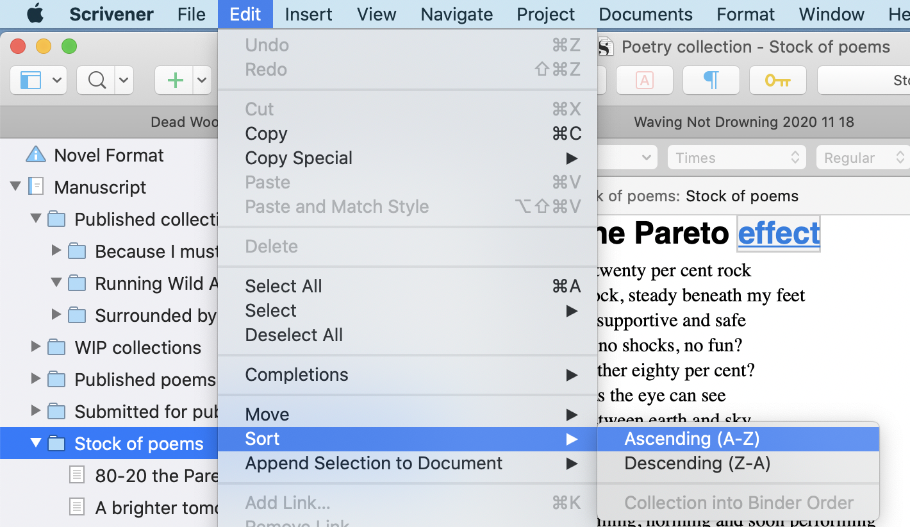Viewport: 910px width, 527px height.
Task: Select the Waving Not Drowning 2020 11 18 tab
Action: pos(744,122)
